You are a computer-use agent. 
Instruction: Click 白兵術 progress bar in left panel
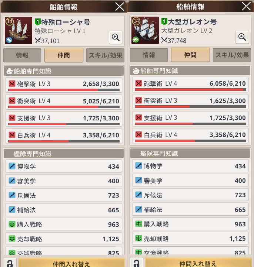[64, 141]
